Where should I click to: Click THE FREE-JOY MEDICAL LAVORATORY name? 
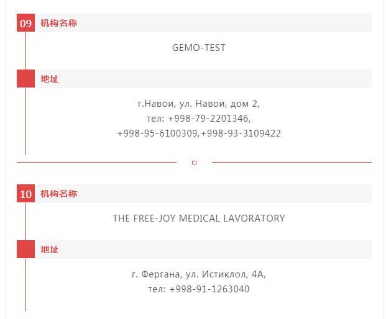199,218
